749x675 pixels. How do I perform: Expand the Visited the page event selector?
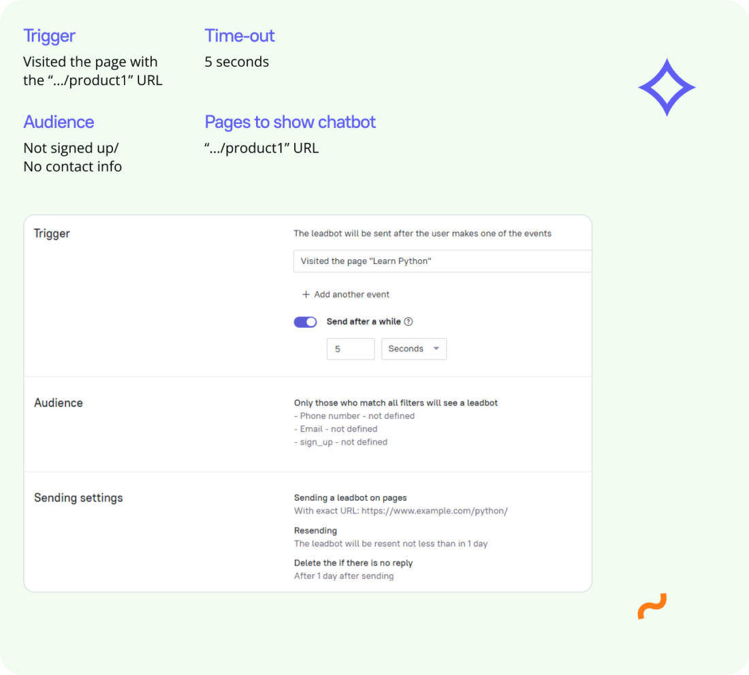click(443, 261)
